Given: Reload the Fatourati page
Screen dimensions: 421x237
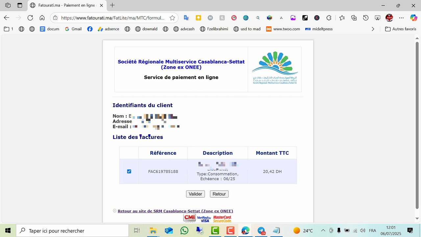Looking at the screenshot, I should tap(30, 18).
